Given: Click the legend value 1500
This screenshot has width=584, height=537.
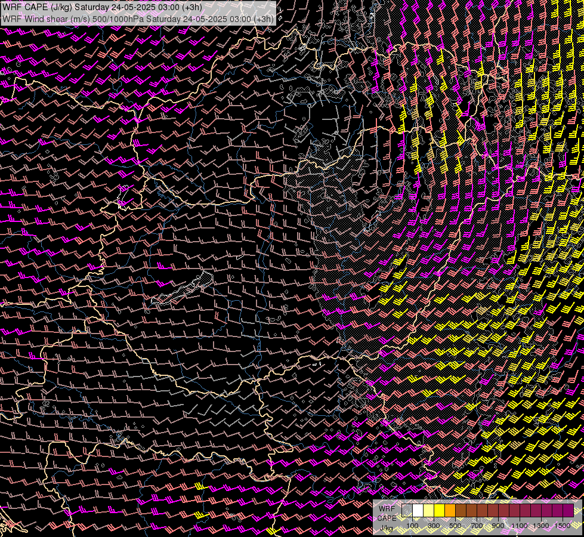Looking at the screenshot, I should pyautogui.click(x=563, y=526).
